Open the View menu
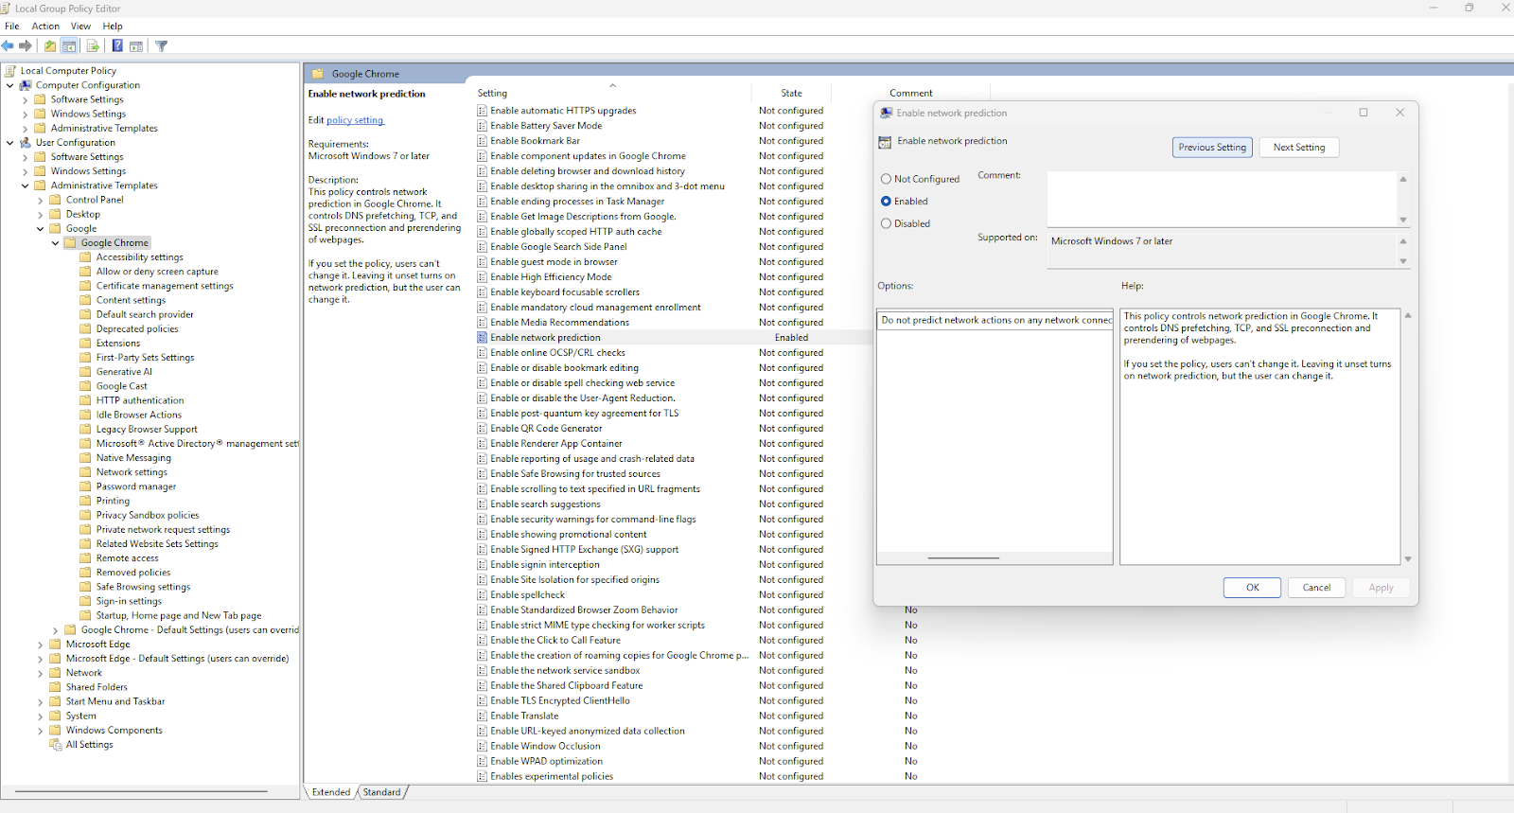The height and width of the screenshot is (813, 1514). (80, 27)
